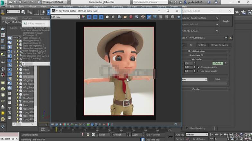Enable Use camera path checkbox
252x141 pixels.
pos(198,71)
